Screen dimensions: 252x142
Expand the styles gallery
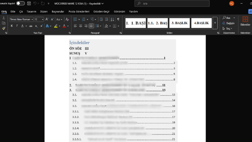[215, 23]
